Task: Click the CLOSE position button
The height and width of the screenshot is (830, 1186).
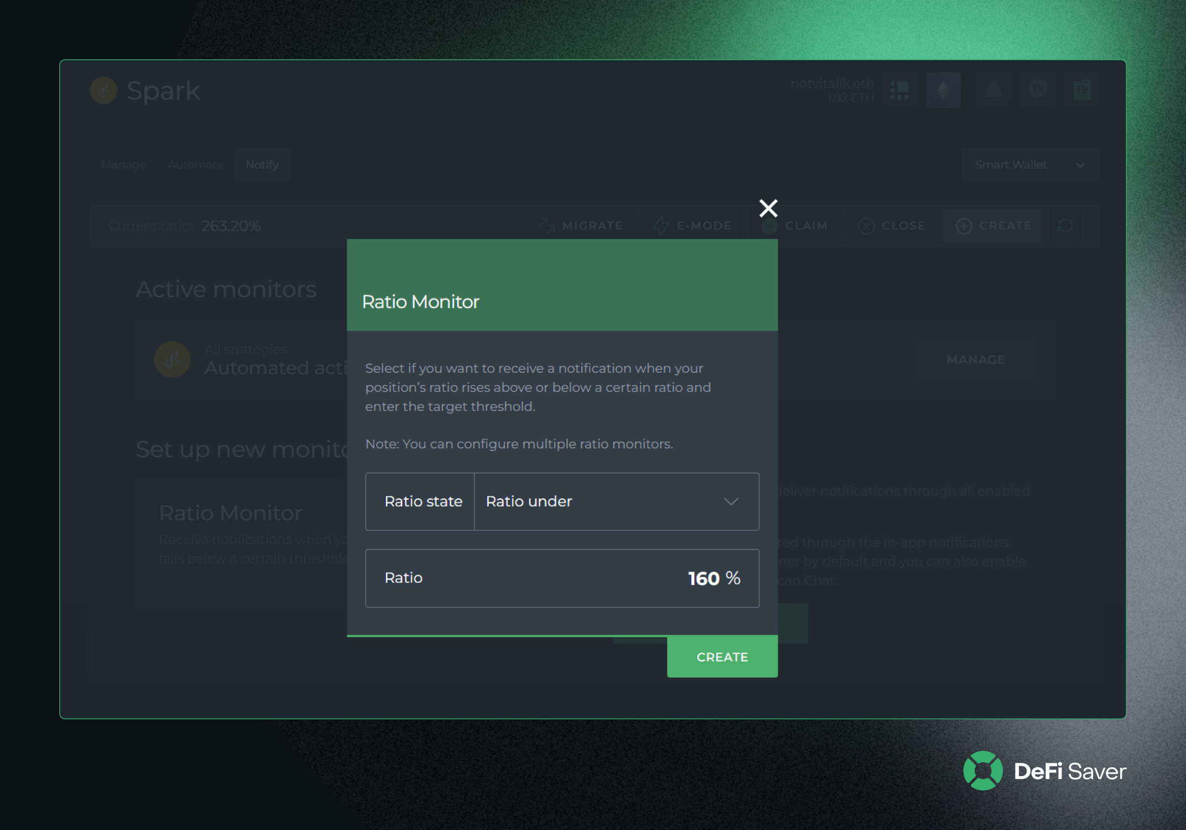Action: point(891,226)
